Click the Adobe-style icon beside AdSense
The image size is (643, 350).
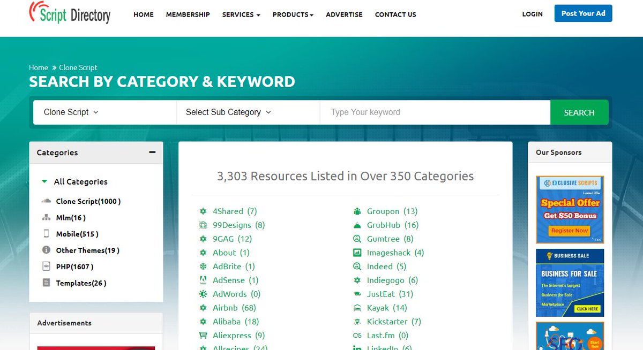203,280
